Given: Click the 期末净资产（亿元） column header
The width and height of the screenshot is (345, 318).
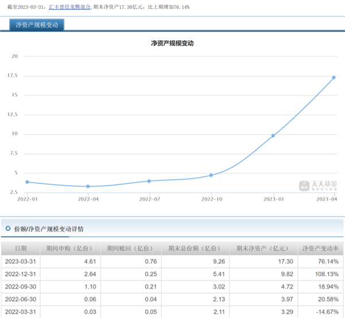Looking at the screenshot, I should coord(263,249).
